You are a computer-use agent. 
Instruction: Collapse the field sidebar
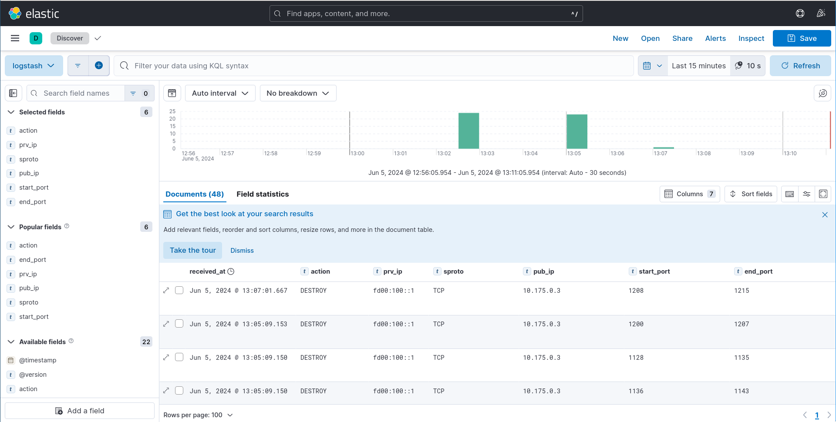(13, 93)
